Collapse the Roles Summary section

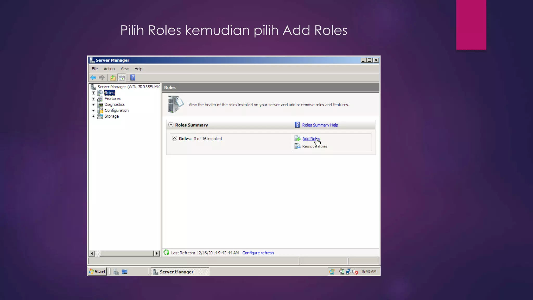171,125
